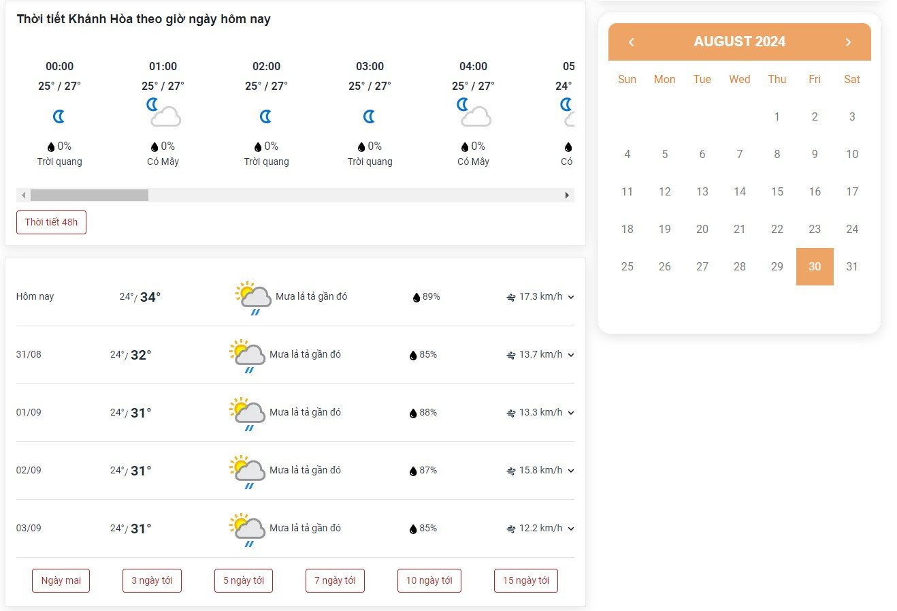Image resolution: width=897 pixels, height=611 pixels.
Task: Open the Thời tiết 48h forecast
Action: coord(51,222)
